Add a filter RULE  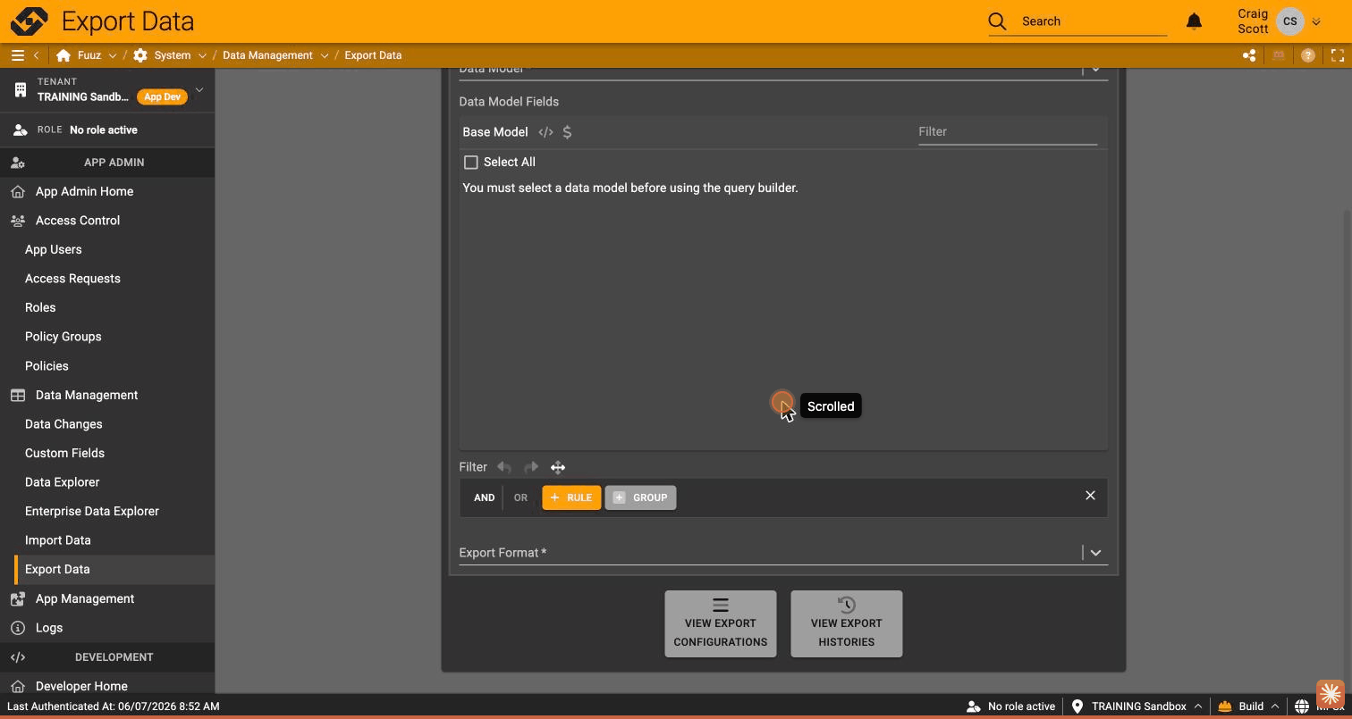point(571,497)
